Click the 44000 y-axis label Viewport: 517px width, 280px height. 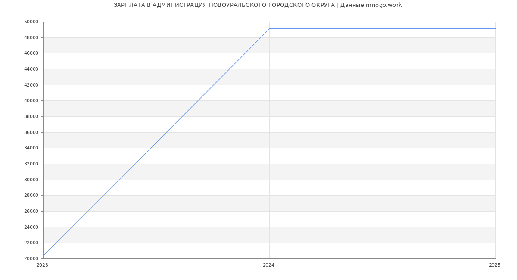31,69
